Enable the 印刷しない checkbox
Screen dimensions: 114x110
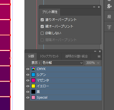(x=42, y=33)
